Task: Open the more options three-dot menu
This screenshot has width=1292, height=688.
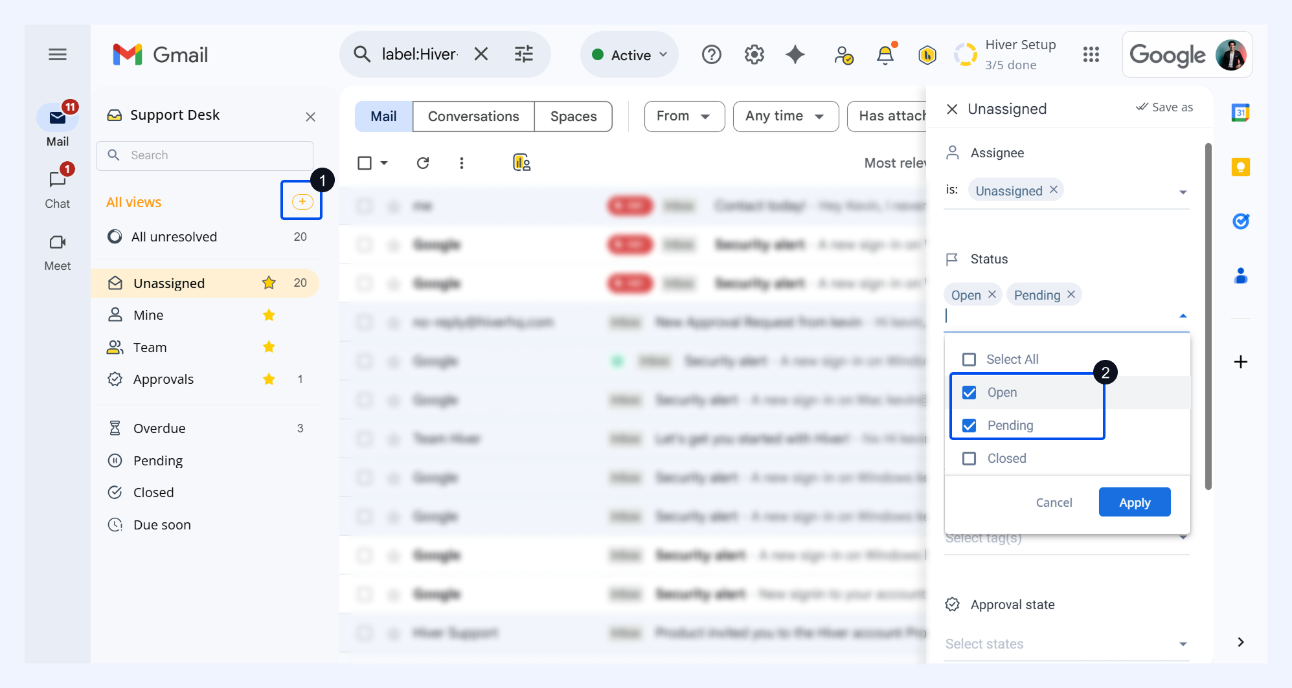Action: pyautogui.click(x=462, y=163)
